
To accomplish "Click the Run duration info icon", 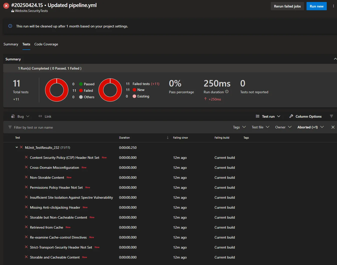I will tap(227, 92).
